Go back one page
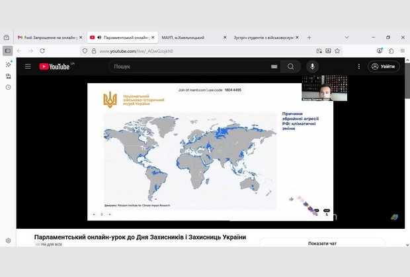 click(19, 51)
